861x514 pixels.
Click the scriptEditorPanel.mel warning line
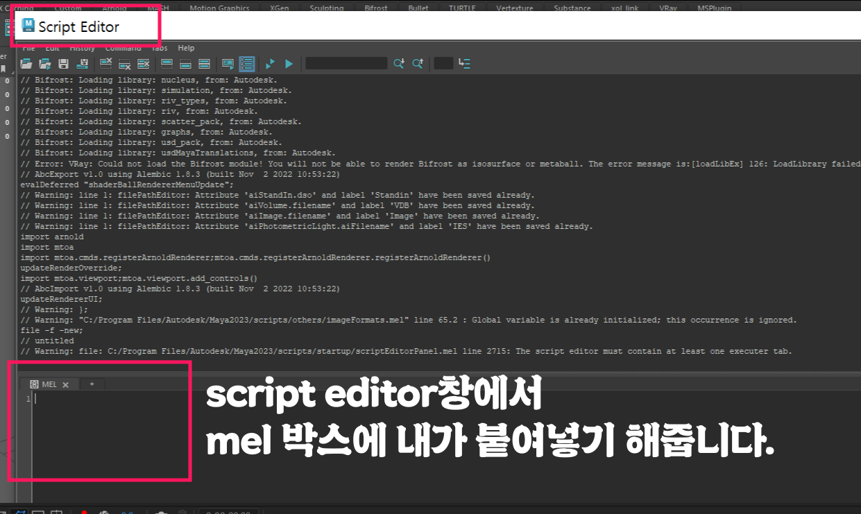pos(406,351)
